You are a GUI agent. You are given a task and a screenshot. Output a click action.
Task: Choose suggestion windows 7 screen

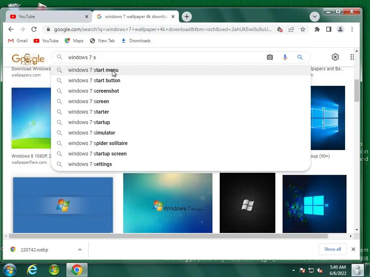click(x=181, y=101)
